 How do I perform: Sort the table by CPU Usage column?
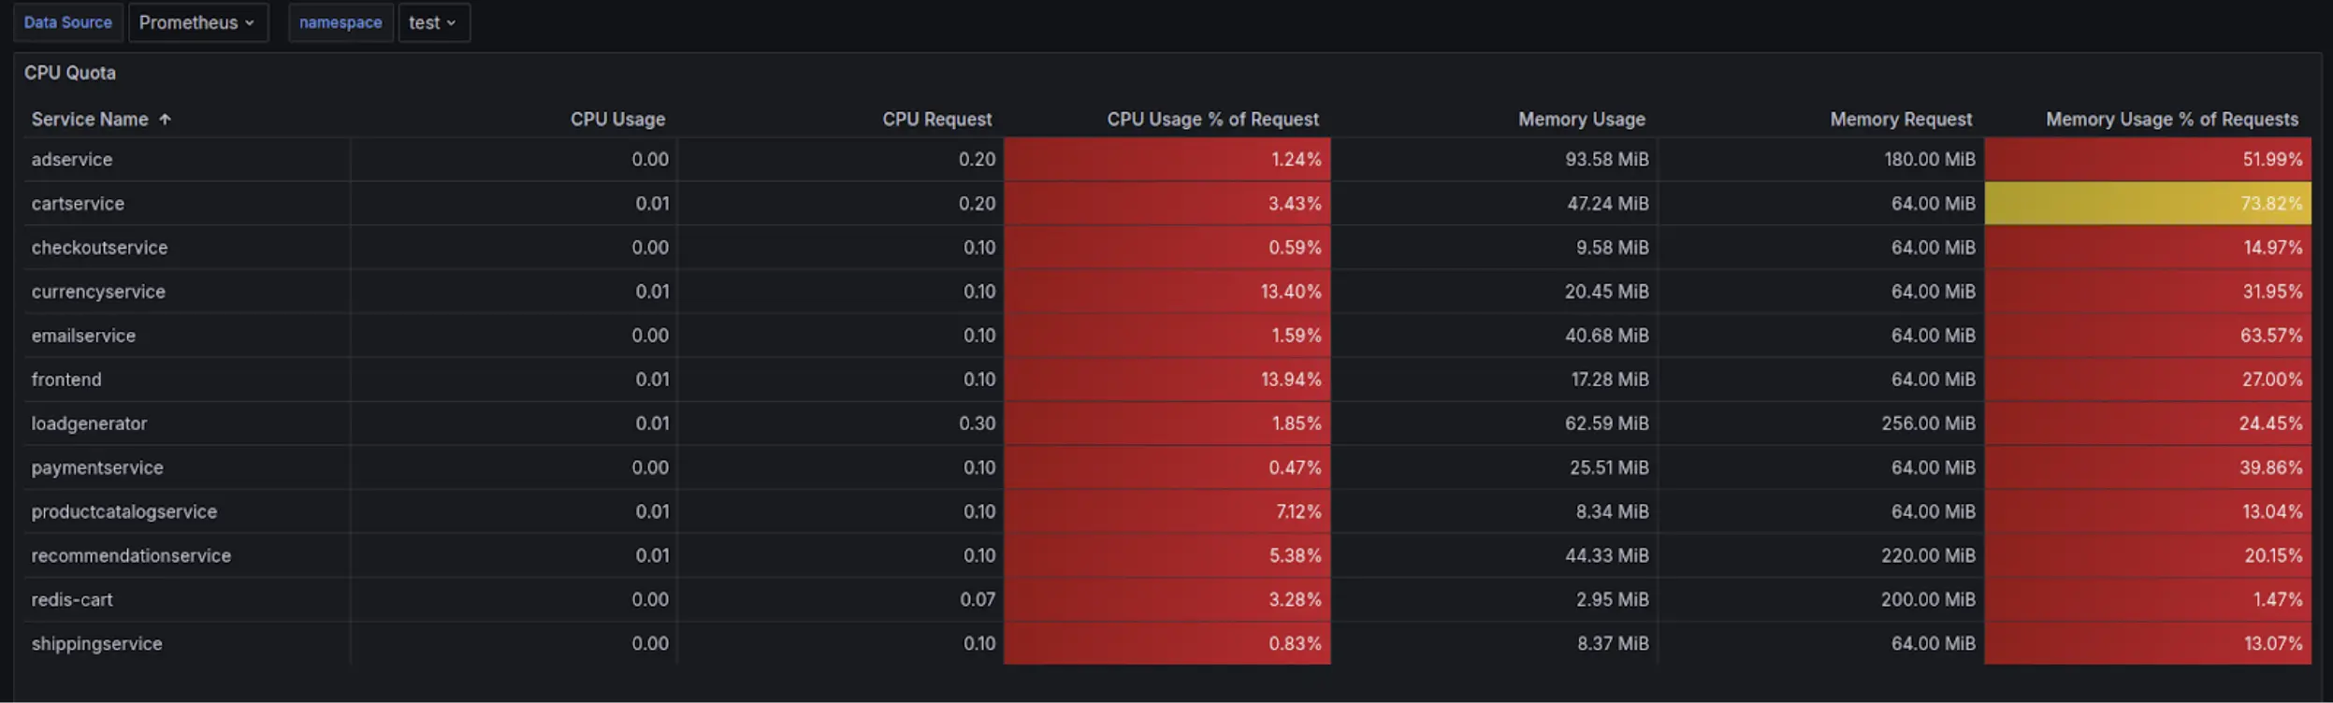tap(616, 119)
